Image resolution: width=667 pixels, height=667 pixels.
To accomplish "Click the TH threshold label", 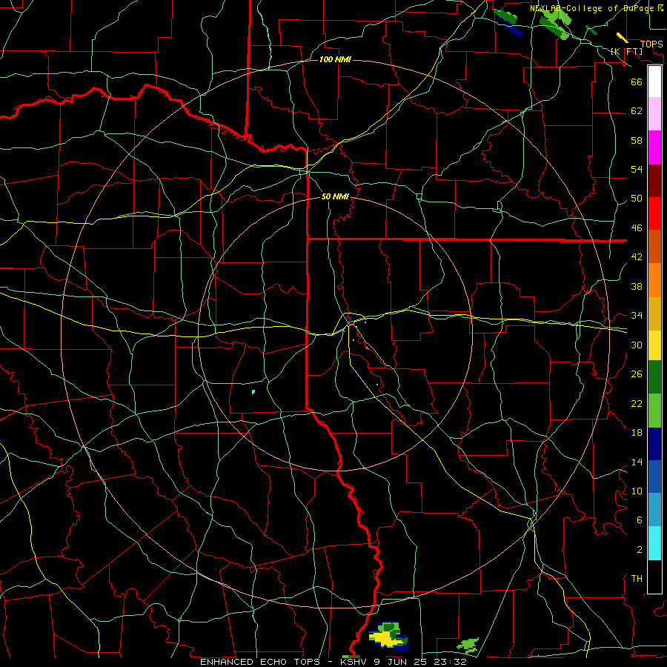I will tap(637, 579).
